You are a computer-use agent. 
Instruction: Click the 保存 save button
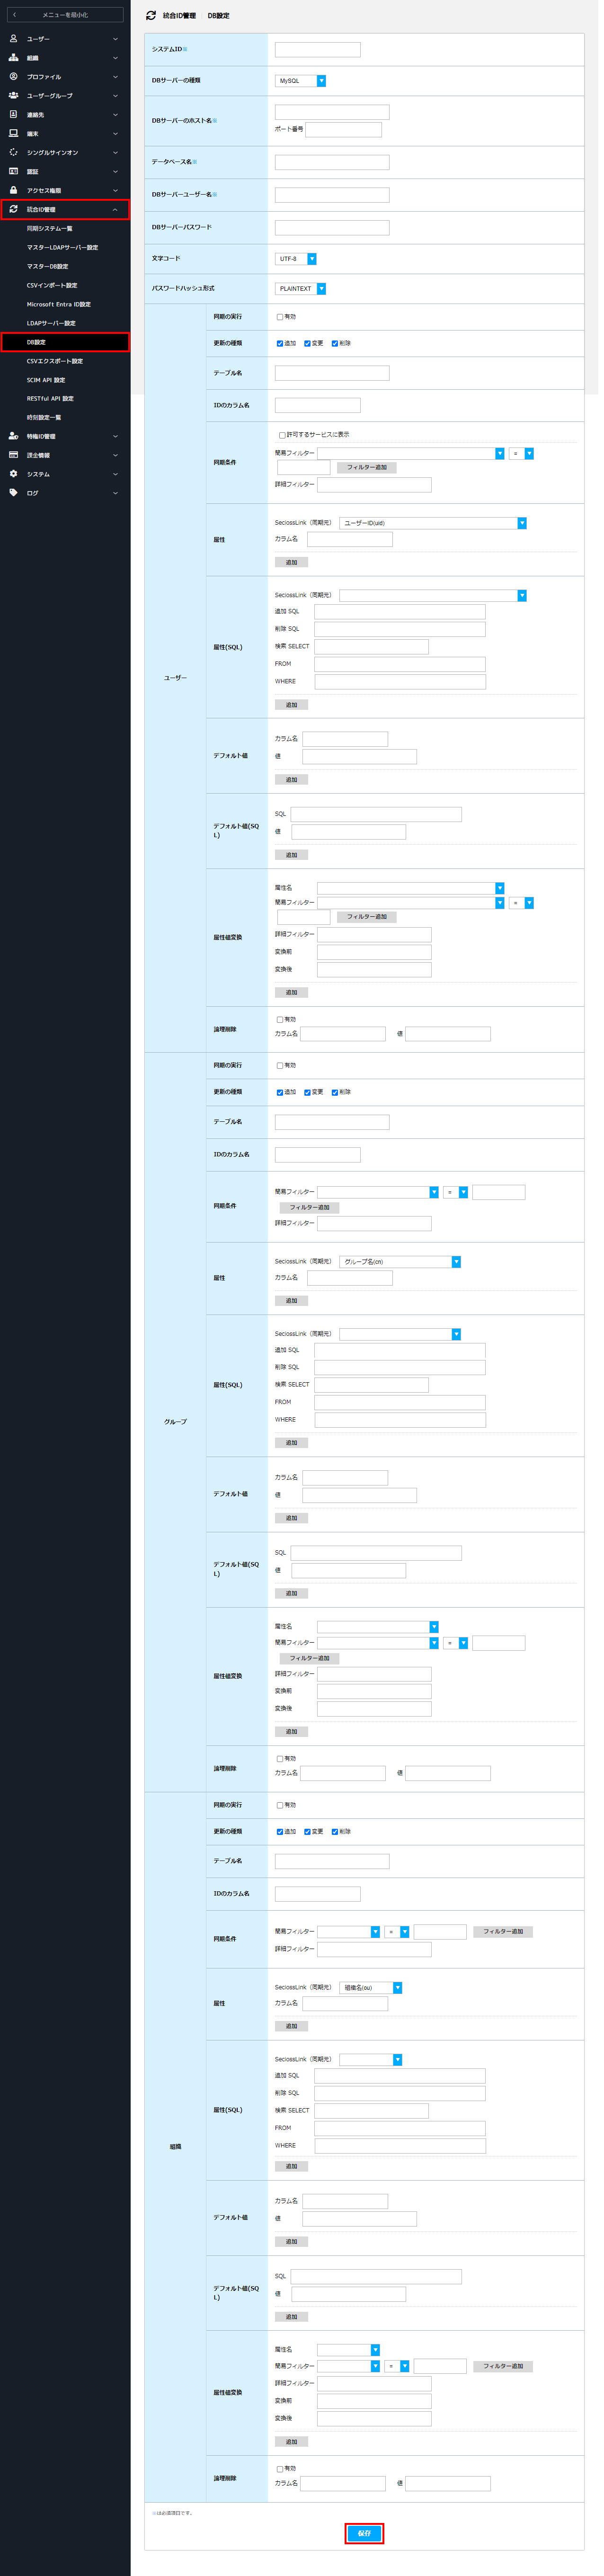pos(364,2533)
